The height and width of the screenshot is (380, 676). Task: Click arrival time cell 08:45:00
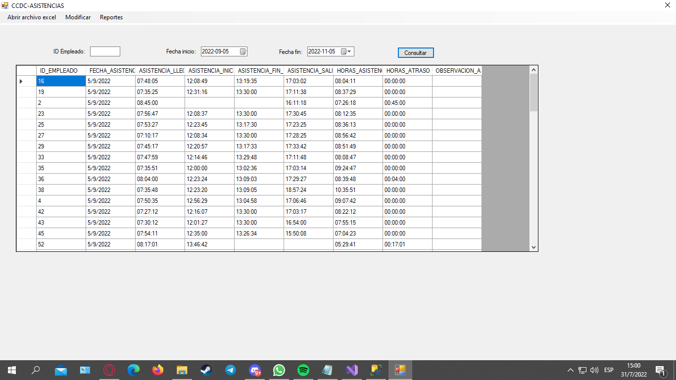160,103
